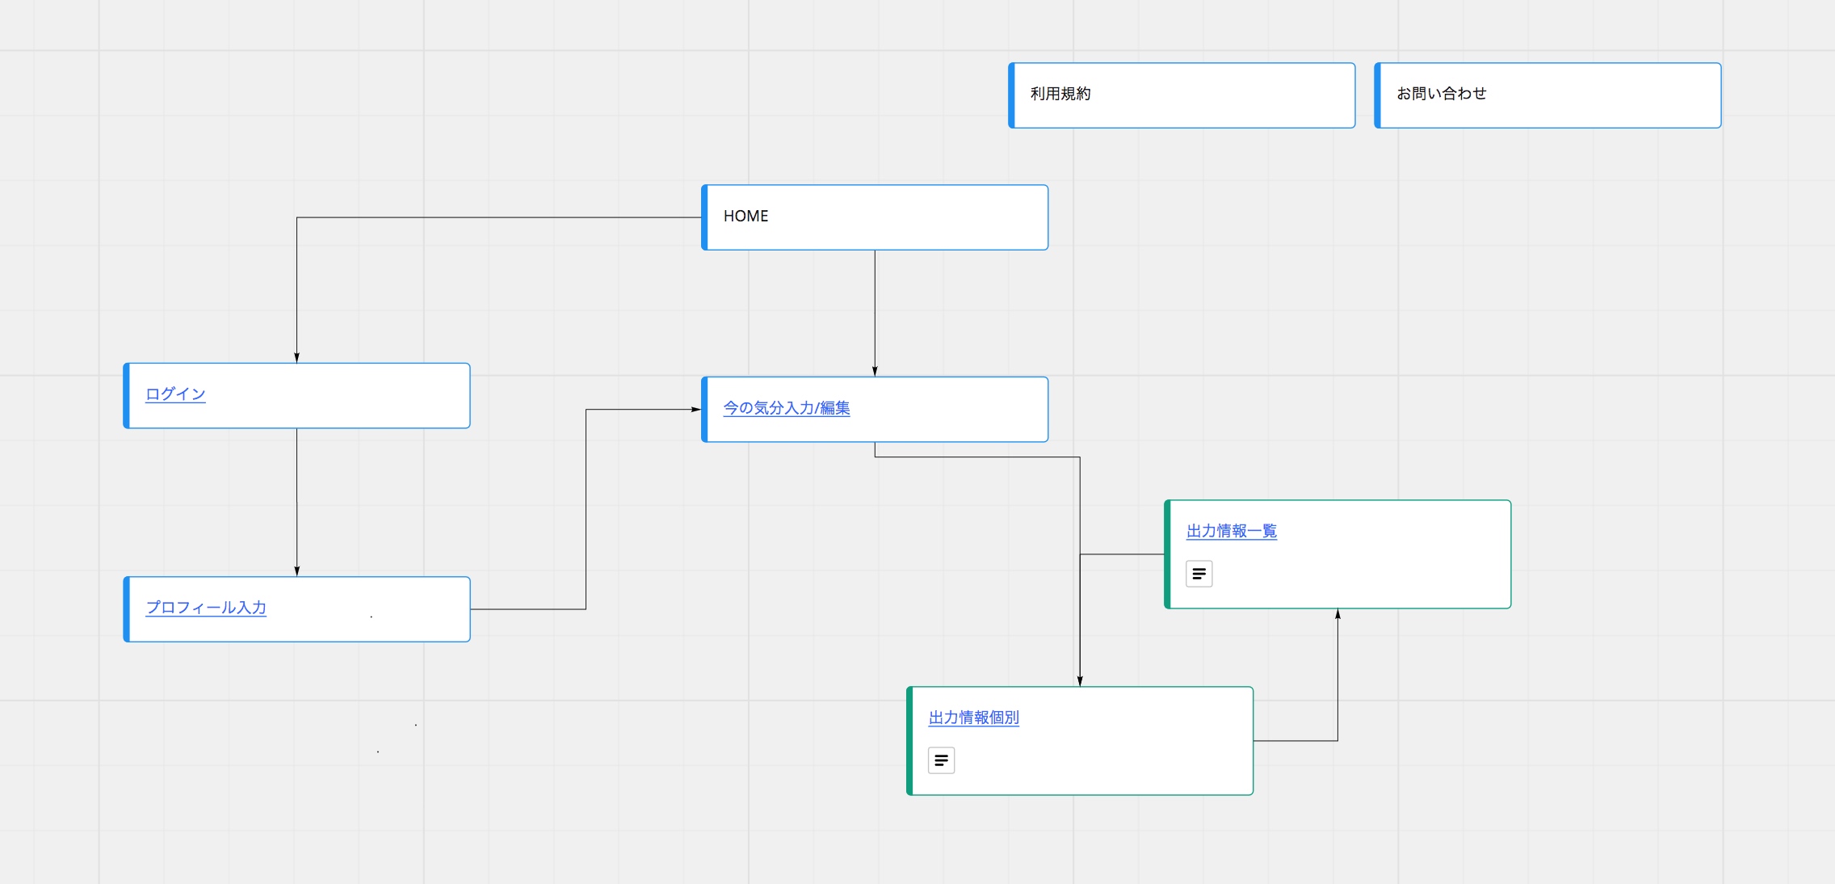Image resolution: width=1835 pixels, height=884 pixels.
Task: Select the green color bar on 出力情報一覧 card
Action: coord(1167,554)
